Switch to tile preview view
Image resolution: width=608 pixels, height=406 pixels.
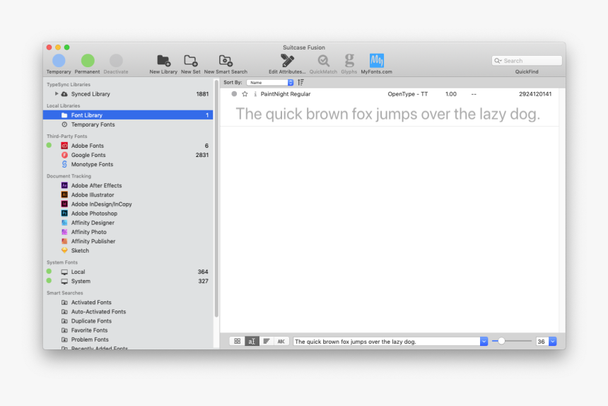(x=238, y=341)
